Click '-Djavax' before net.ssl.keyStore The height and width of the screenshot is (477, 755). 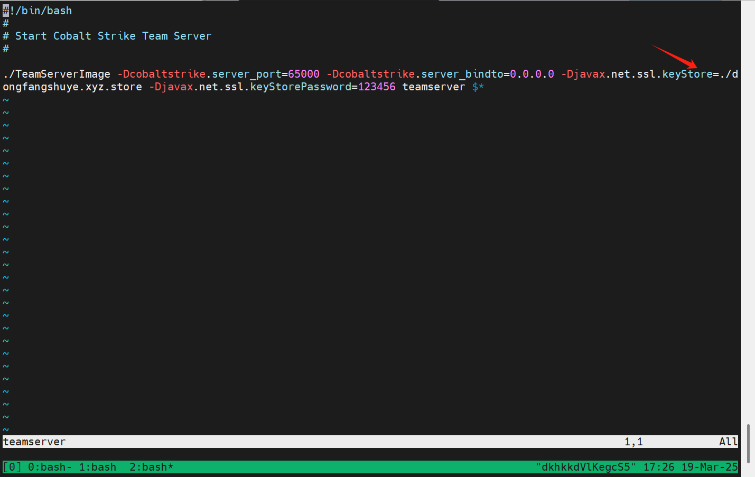tap(583, 74)
